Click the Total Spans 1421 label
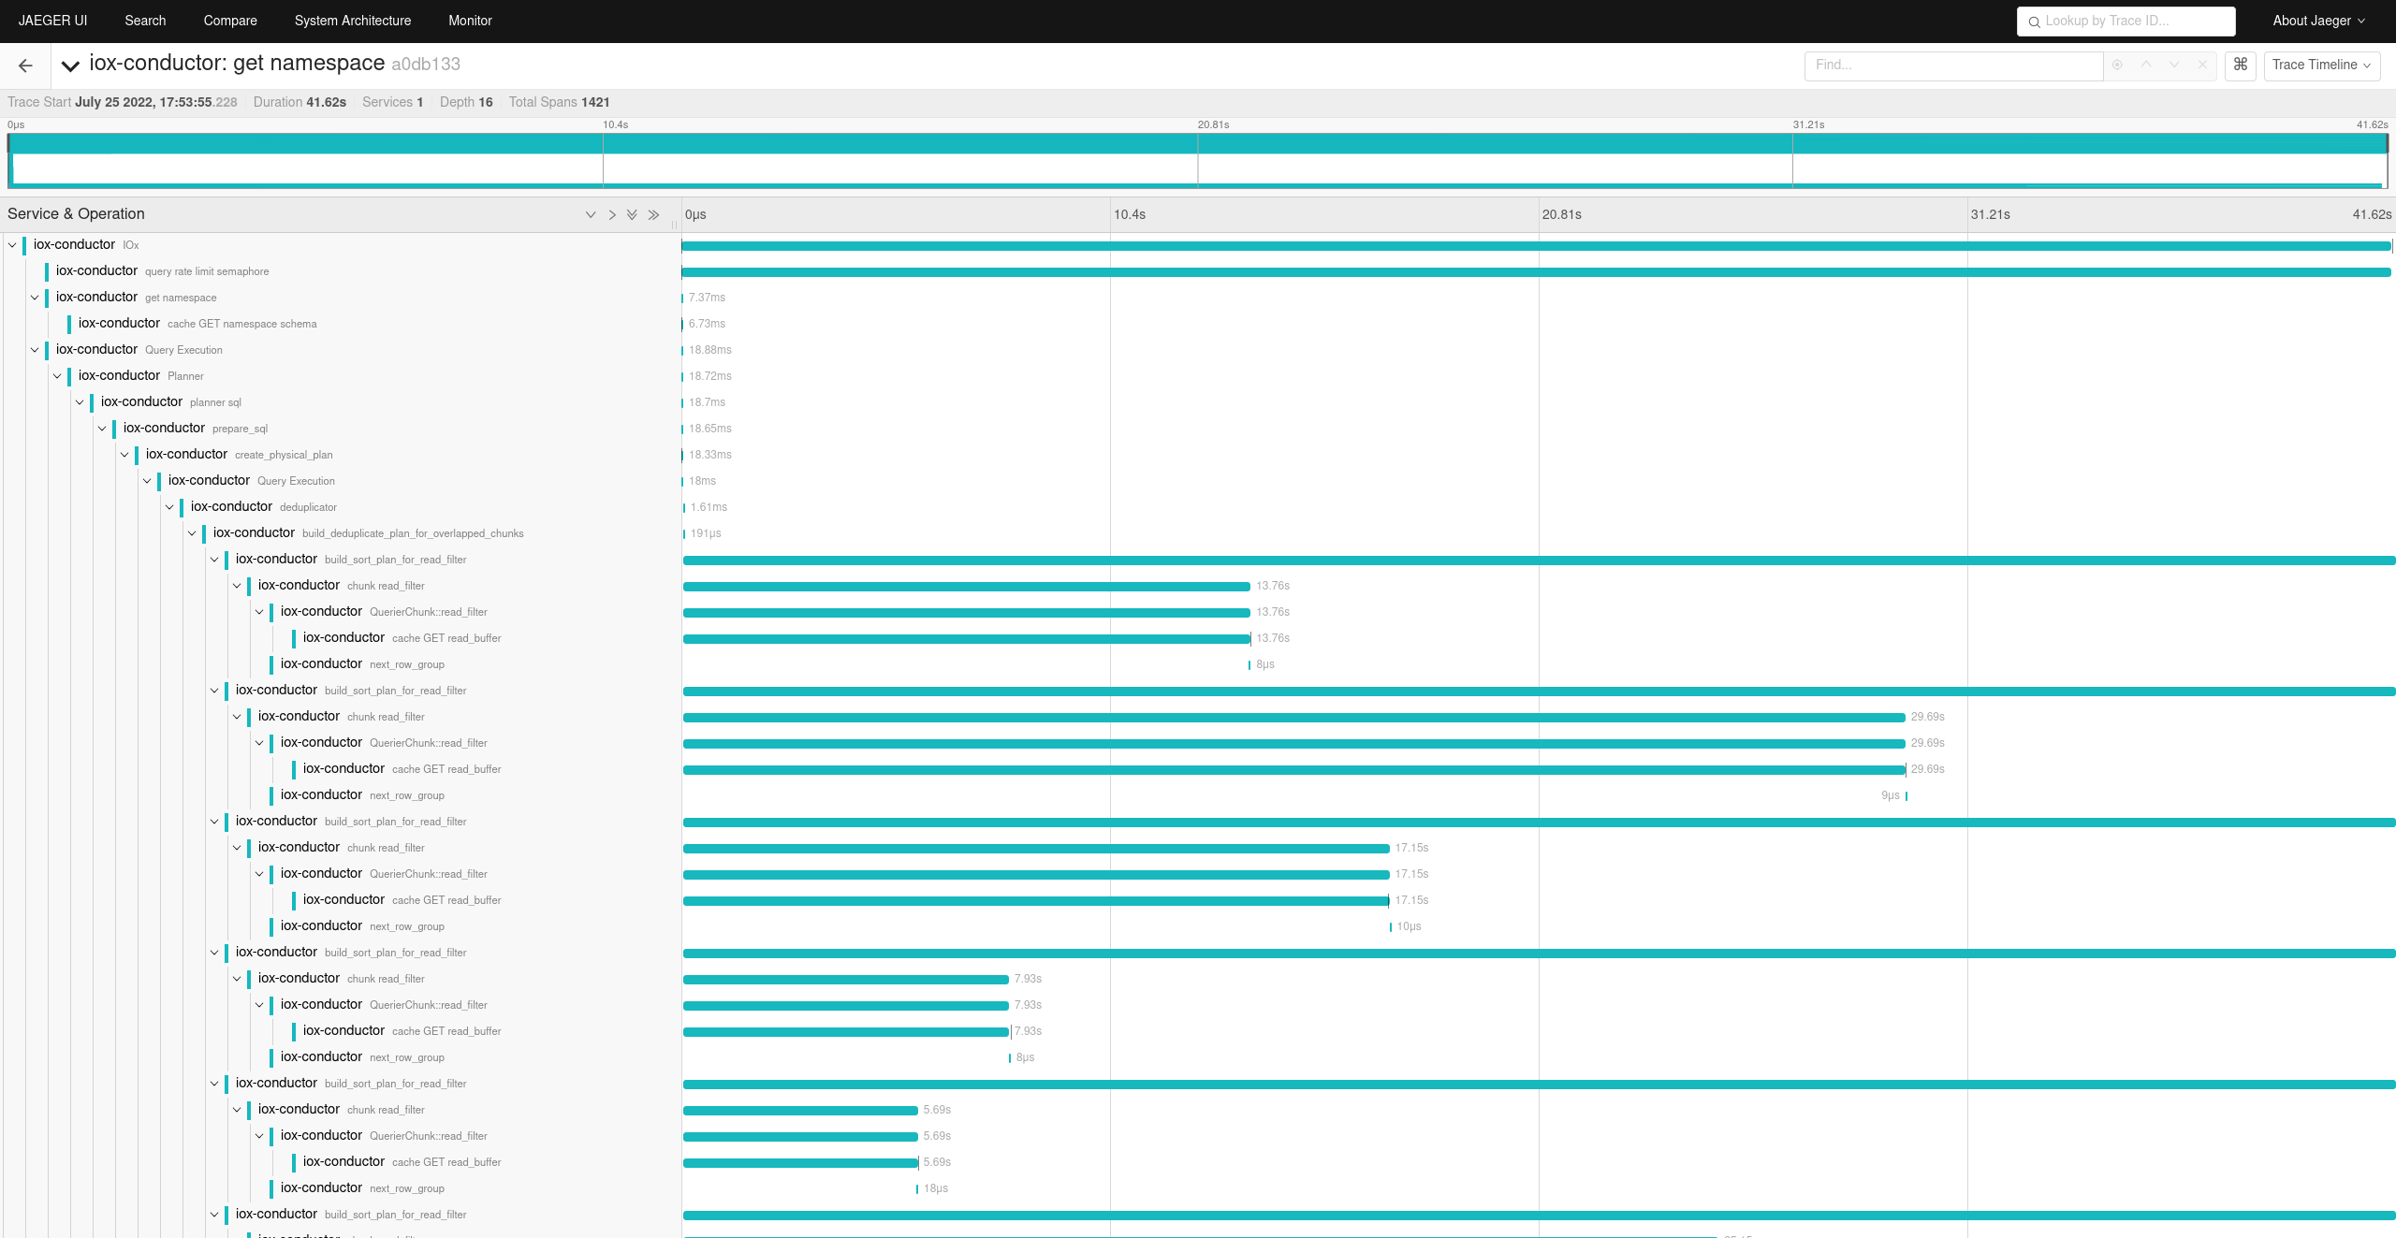Image resolution: width=2396 pixels, height=1238 pixels. pyautogui.click(x=559, y=102)
